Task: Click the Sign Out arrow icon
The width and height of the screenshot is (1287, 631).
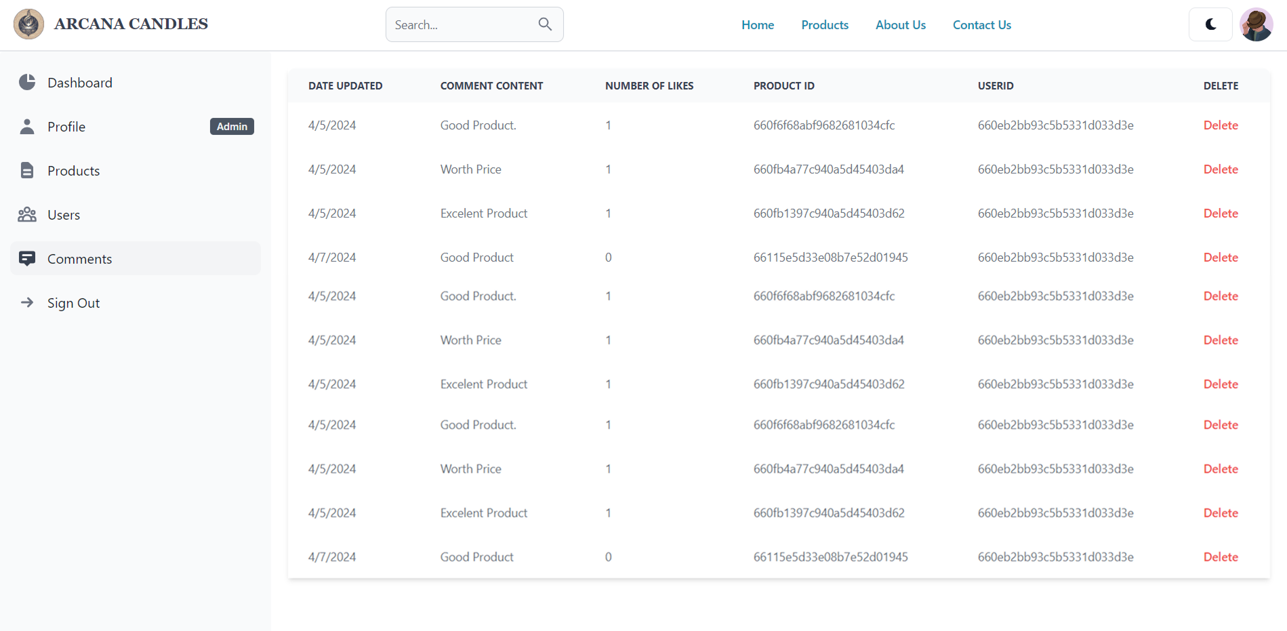Action: click(27, 303)
